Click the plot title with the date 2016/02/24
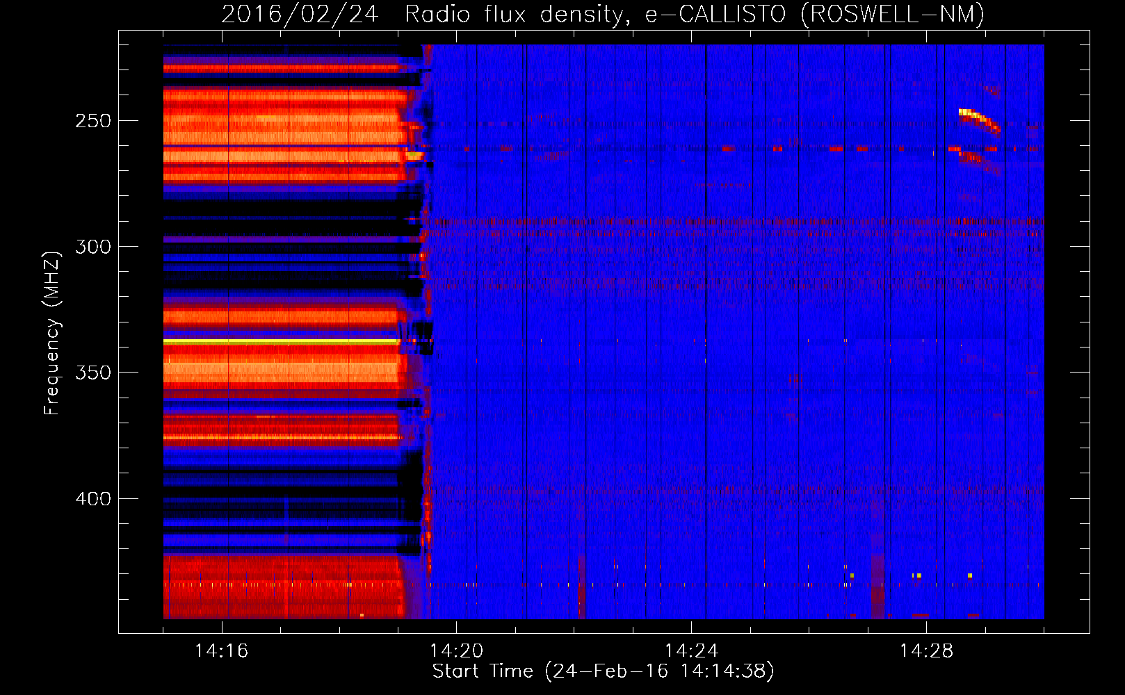 pyautogui.click(x=603, y=14)
